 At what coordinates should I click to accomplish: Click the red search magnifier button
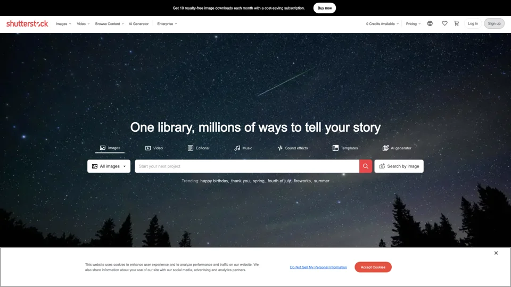click(366, 166)
